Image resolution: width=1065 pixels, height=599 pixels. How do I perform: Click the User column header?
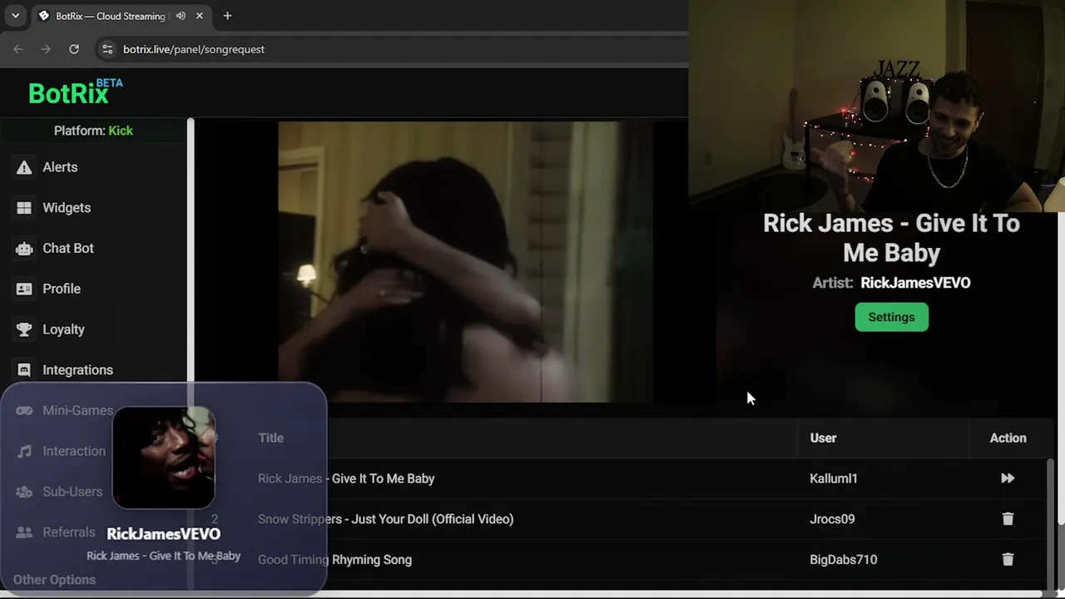click(x=823, y=438)
